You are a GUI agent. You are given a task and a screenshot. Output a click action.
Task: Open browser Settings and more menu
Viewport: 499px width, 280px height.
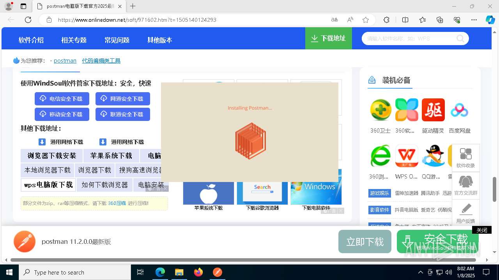[474, 20]
